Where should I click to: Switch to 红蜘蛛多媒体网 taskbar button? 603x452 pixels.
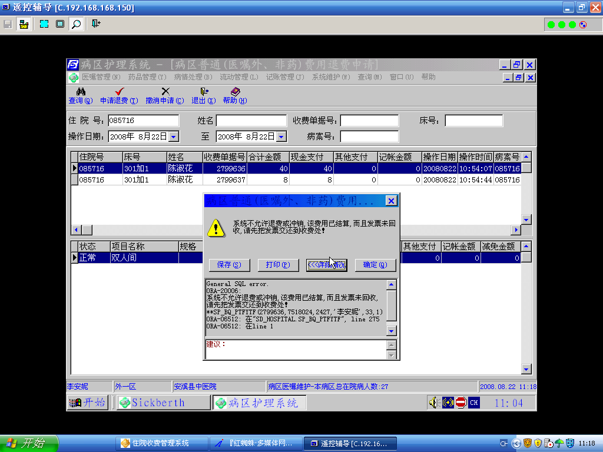[x=256, y=443]
